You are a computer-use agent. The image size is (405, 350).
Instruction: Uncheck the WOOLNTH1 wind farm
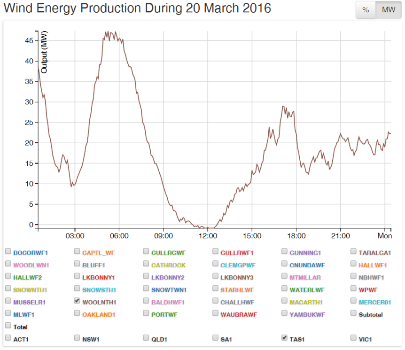(x=77, y=301)
